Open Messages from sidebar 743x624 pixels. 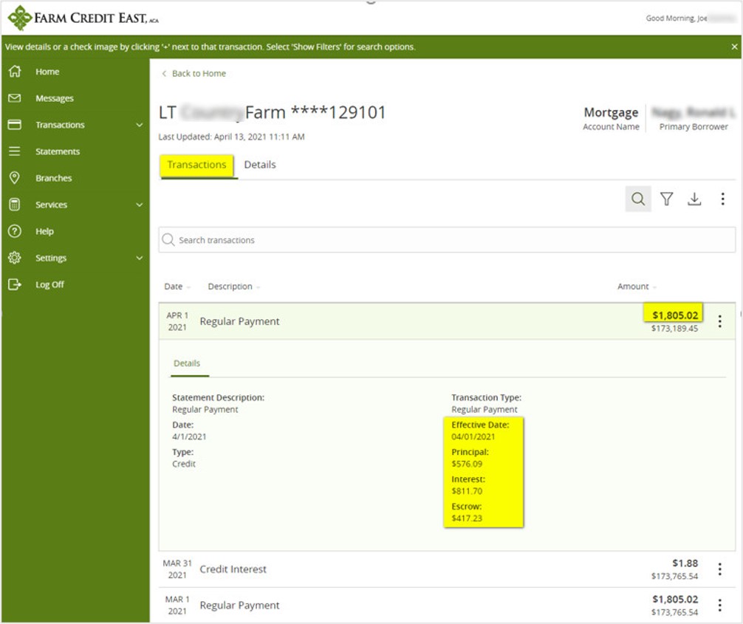coord(54,98)
